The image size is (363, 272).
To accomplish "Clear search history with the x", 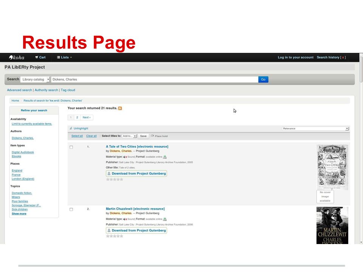I will click(x=343, y=57).
